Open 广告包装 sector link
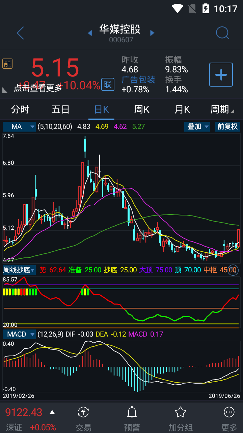 point(138,79)
